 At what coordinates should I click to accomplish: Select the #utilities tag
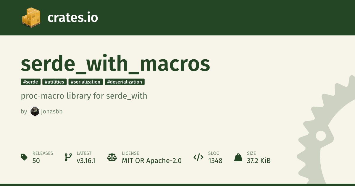[x=54, y=82]
